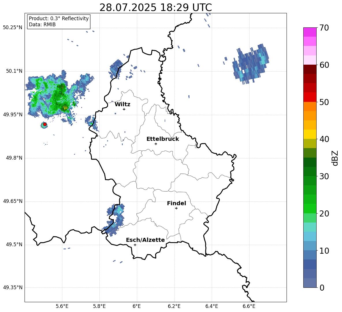Viewport: 342px width, 312px height.
Task: Click the 50.1°N latitude label
Action: [x=14, y=71]
